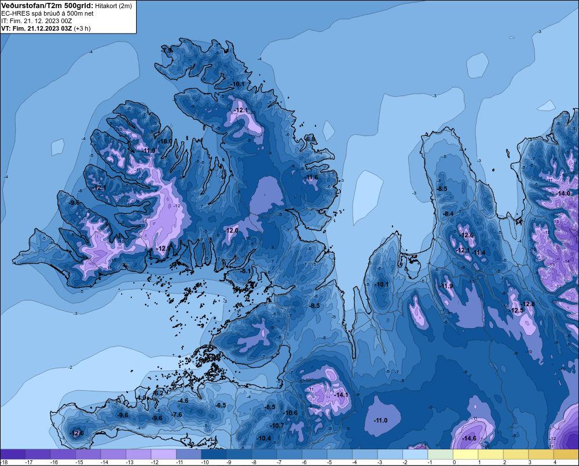The height and width of the screenshot is (466, 579).
Task: Click the legend value -11
Action: pos(179,463)
